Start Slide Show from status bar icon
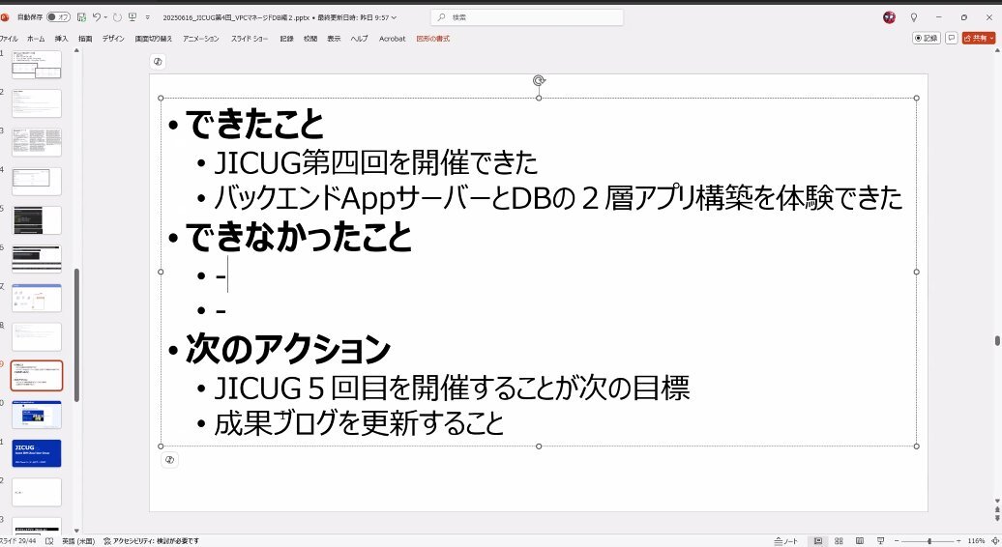1002x547 pixels. tap(880, 541)
